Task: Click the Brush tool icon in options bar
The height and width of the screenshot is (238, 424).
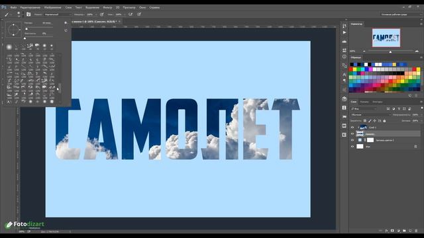Action: point(7,15)
